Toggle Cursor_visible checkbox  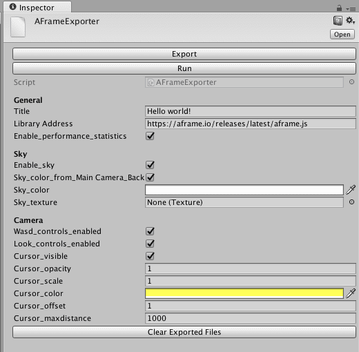coord(150,256)
